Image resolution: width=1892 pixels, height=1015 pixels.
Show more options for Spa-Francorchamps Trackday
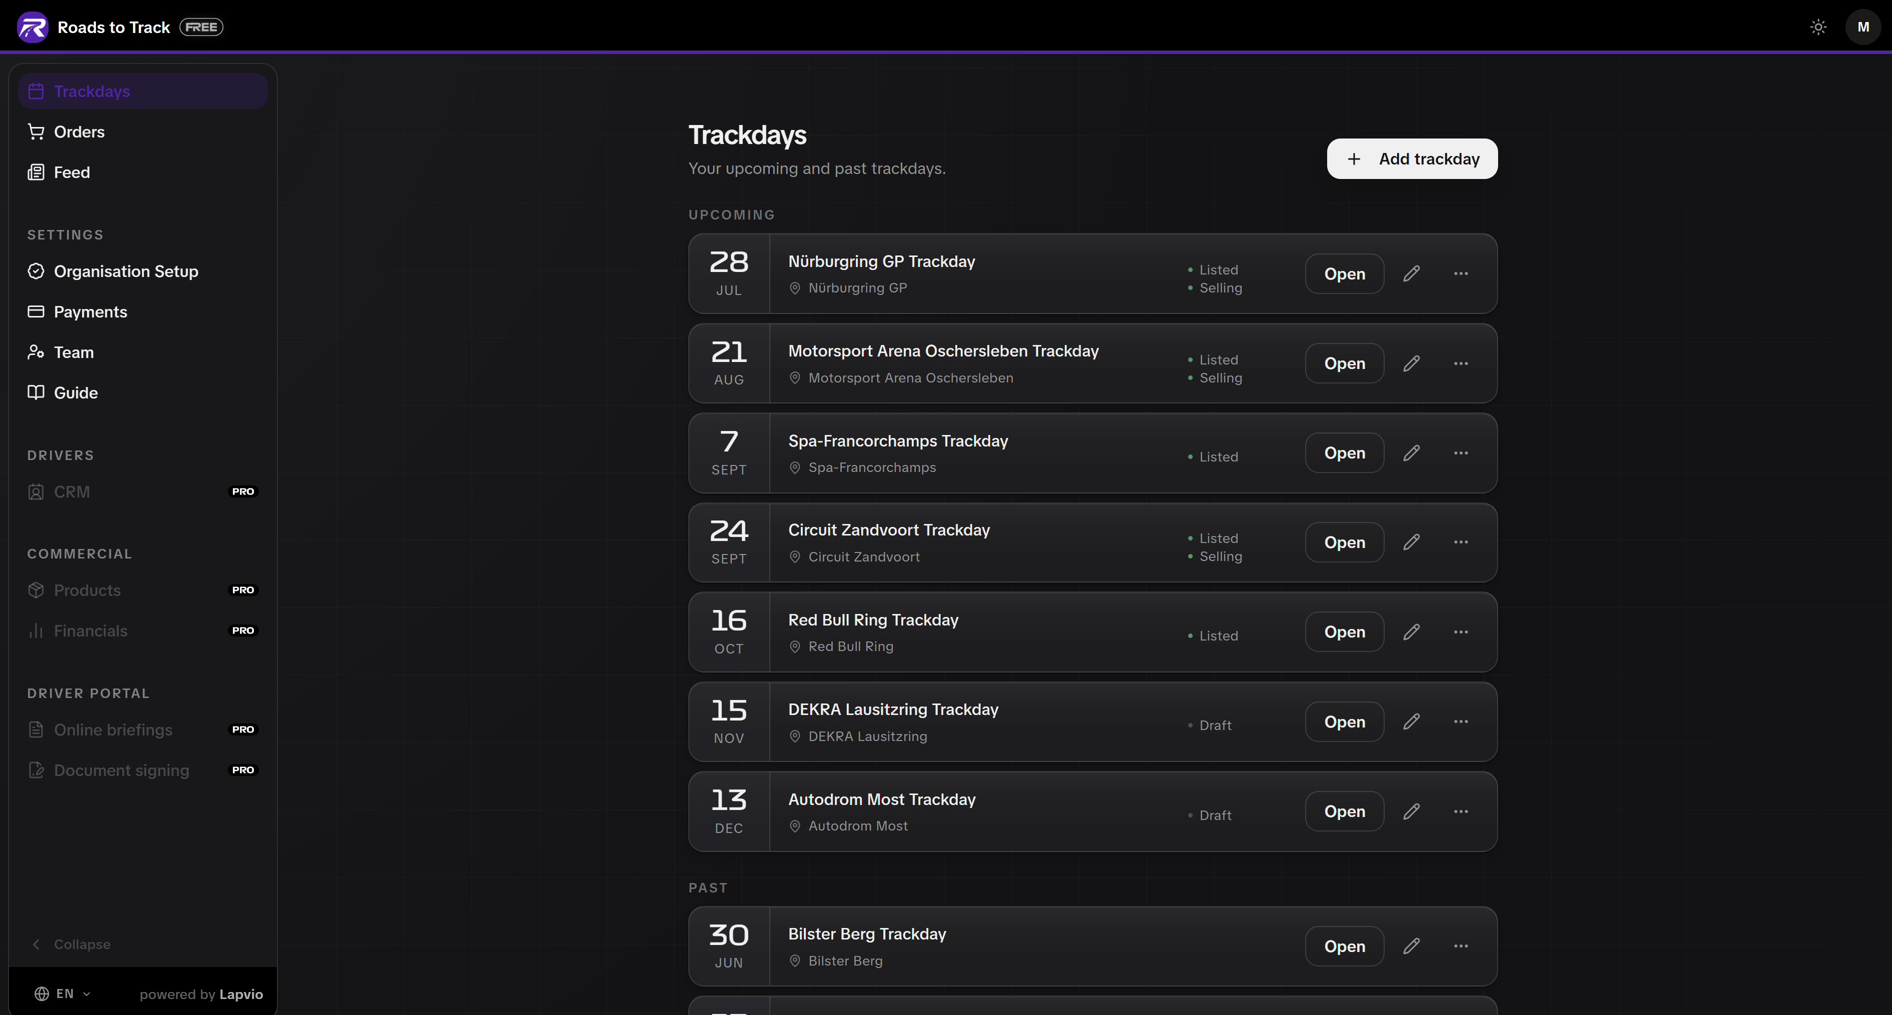point(1461,453)
